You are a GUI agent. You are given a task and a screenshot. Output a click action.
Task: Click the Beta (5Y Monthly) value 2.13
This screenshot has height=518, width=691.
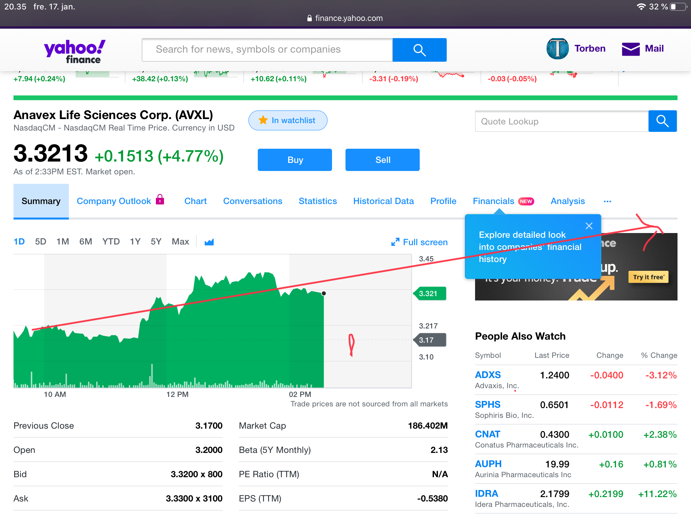tap(439, 450)
